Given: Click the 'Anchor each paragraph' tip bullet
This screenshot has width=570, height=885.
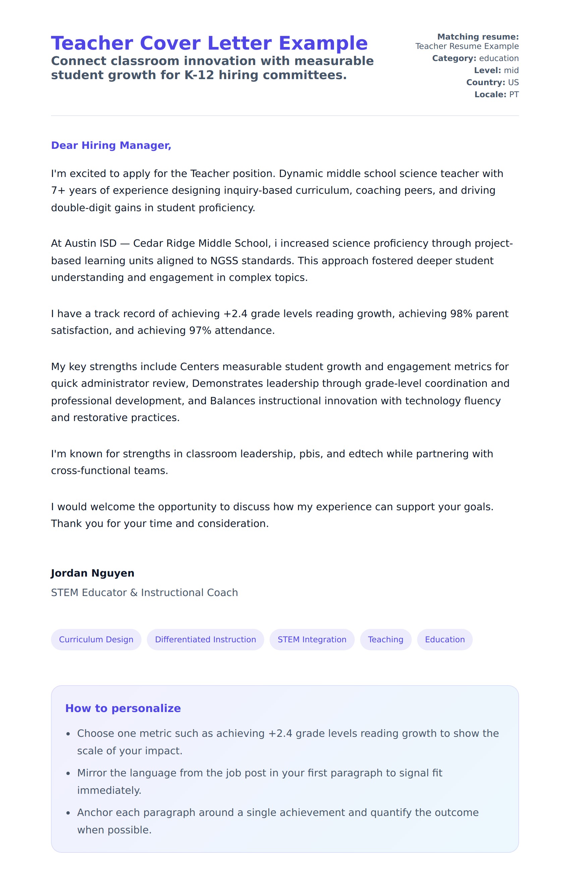Looking at the screenshot, I should point(278,821).
